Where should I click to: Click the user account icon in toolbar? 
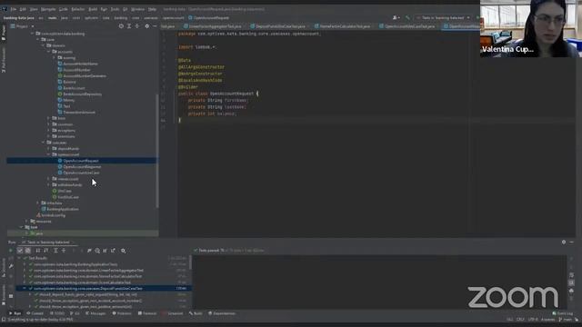pyautogui.click(x=396, y=17)
